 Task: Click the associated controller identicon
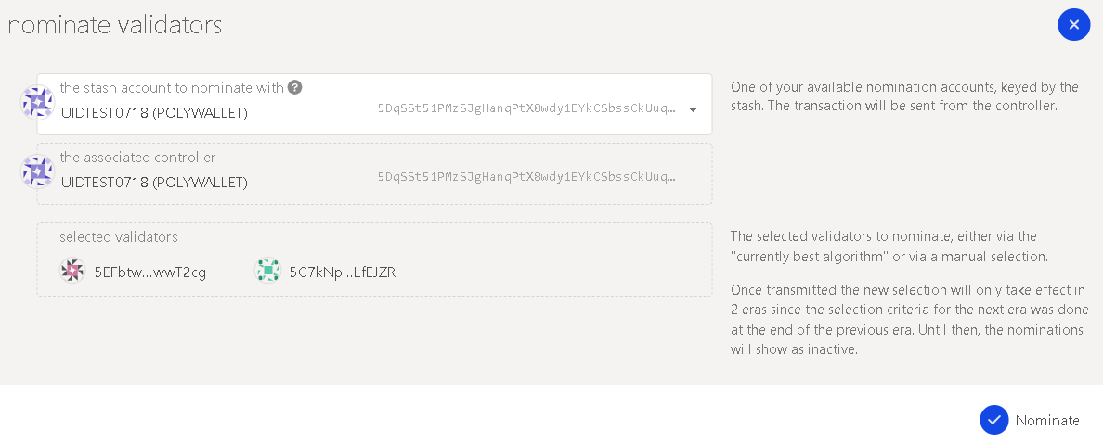[37, 172]
